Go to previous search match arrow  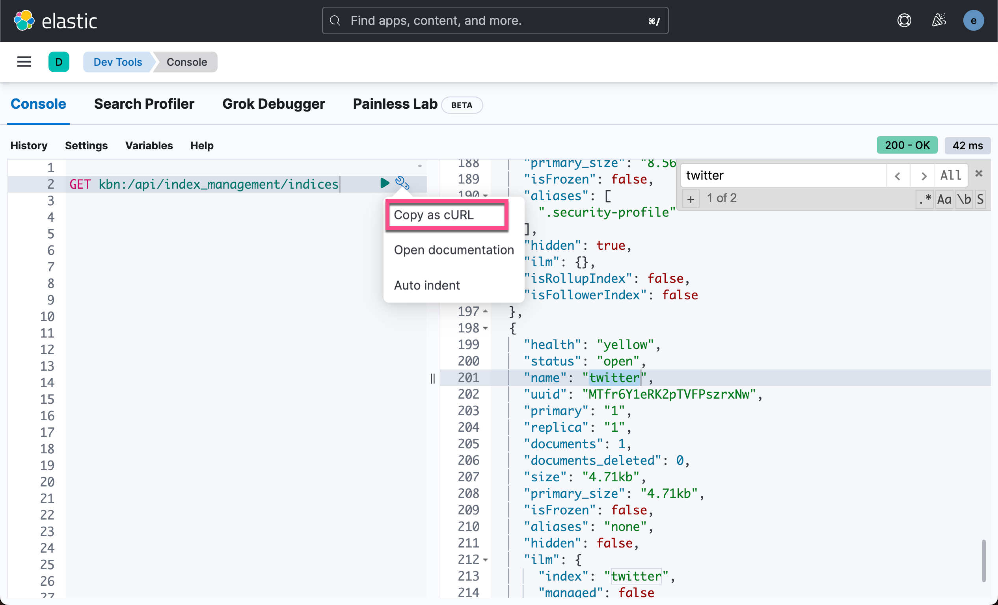pos(898,176)
